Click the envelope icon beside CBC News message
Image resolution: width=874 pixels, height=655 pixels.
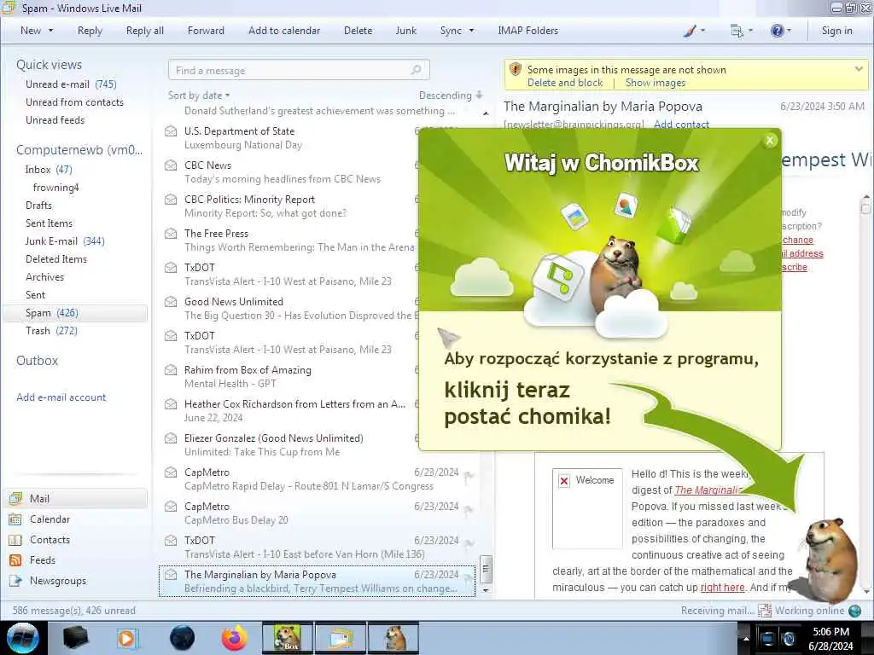pos(171,165)
